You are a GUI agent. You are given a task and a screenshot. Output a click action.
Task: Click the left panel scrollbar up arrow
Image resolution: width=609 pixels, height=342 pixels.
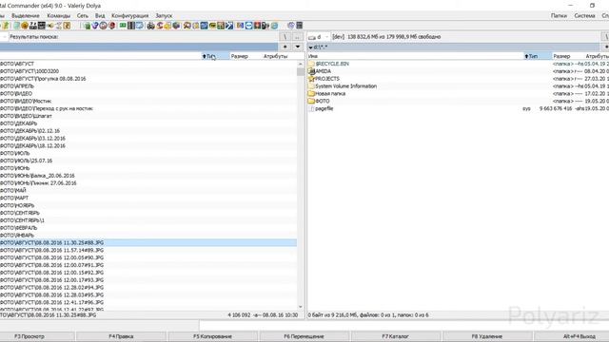point(301,64)
